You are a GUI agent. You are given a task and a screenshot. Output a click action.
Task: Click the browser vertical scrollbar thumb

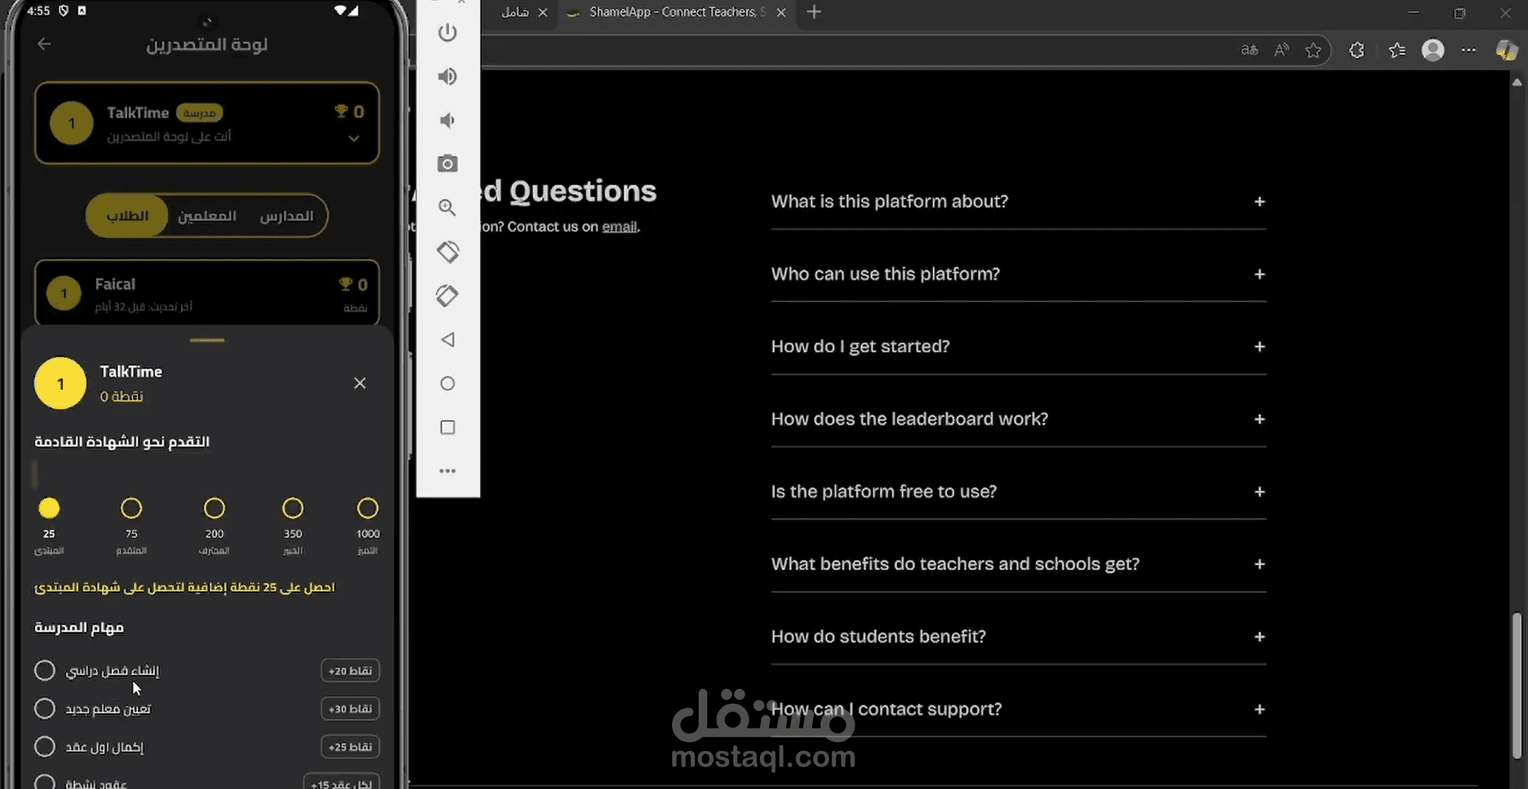click(1517, 685)
